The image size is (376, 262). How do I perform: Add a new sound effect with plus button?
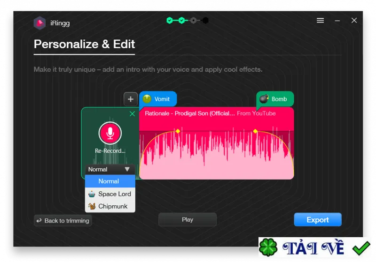pos(131,99)
